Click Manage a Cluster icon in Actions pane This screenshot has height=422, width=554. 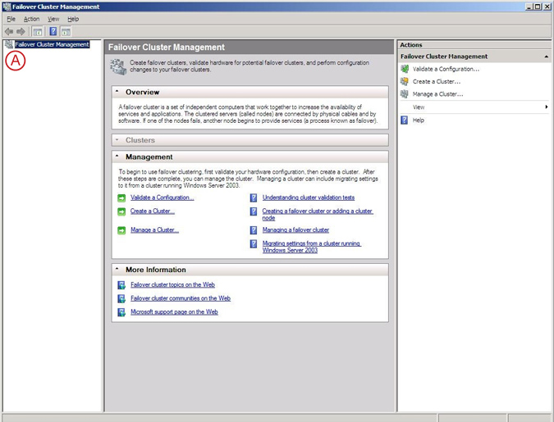[x=405, y=94]
